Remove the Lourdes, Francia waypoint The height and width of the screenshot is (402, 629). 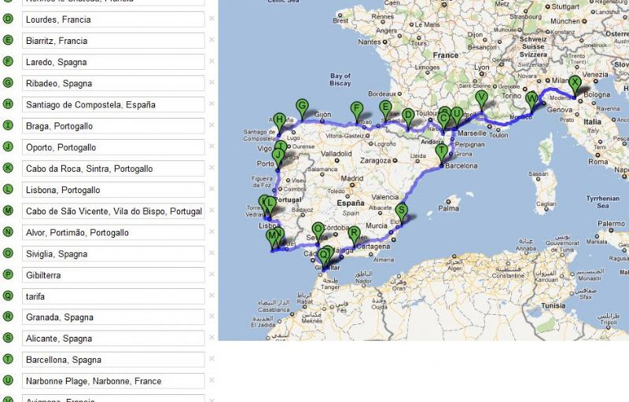[212, 20]
